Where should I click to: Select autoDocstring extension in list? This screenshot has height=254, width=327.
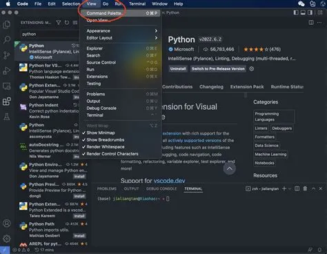(47, 150)
